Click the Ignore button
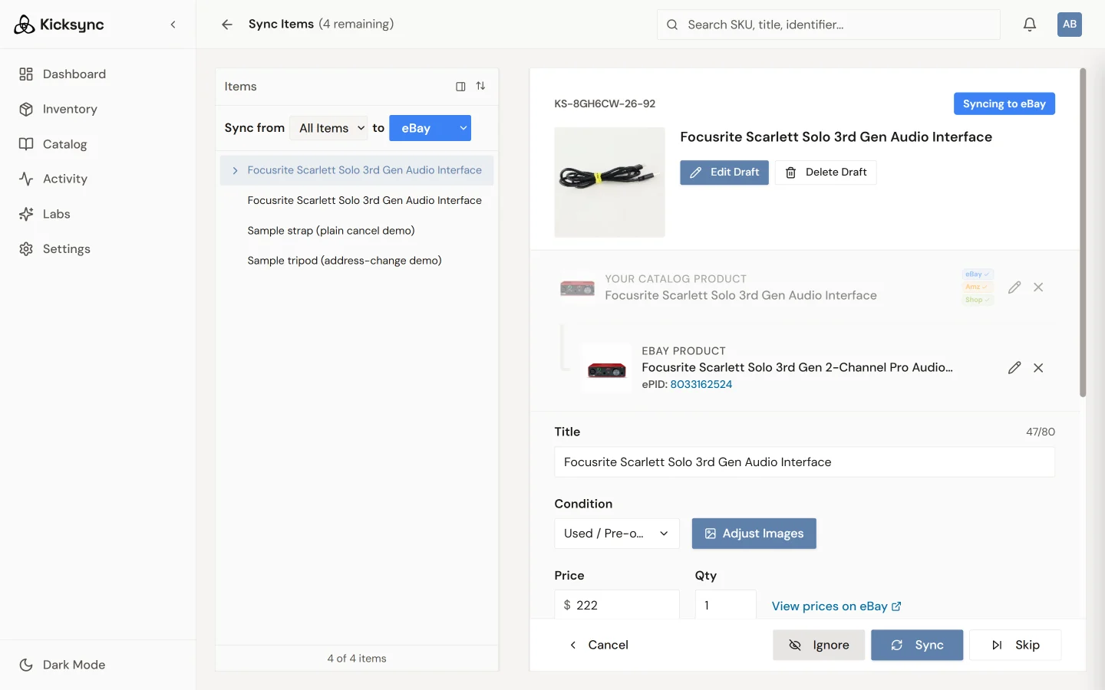The image size is (1105, 690). [819, 646]
